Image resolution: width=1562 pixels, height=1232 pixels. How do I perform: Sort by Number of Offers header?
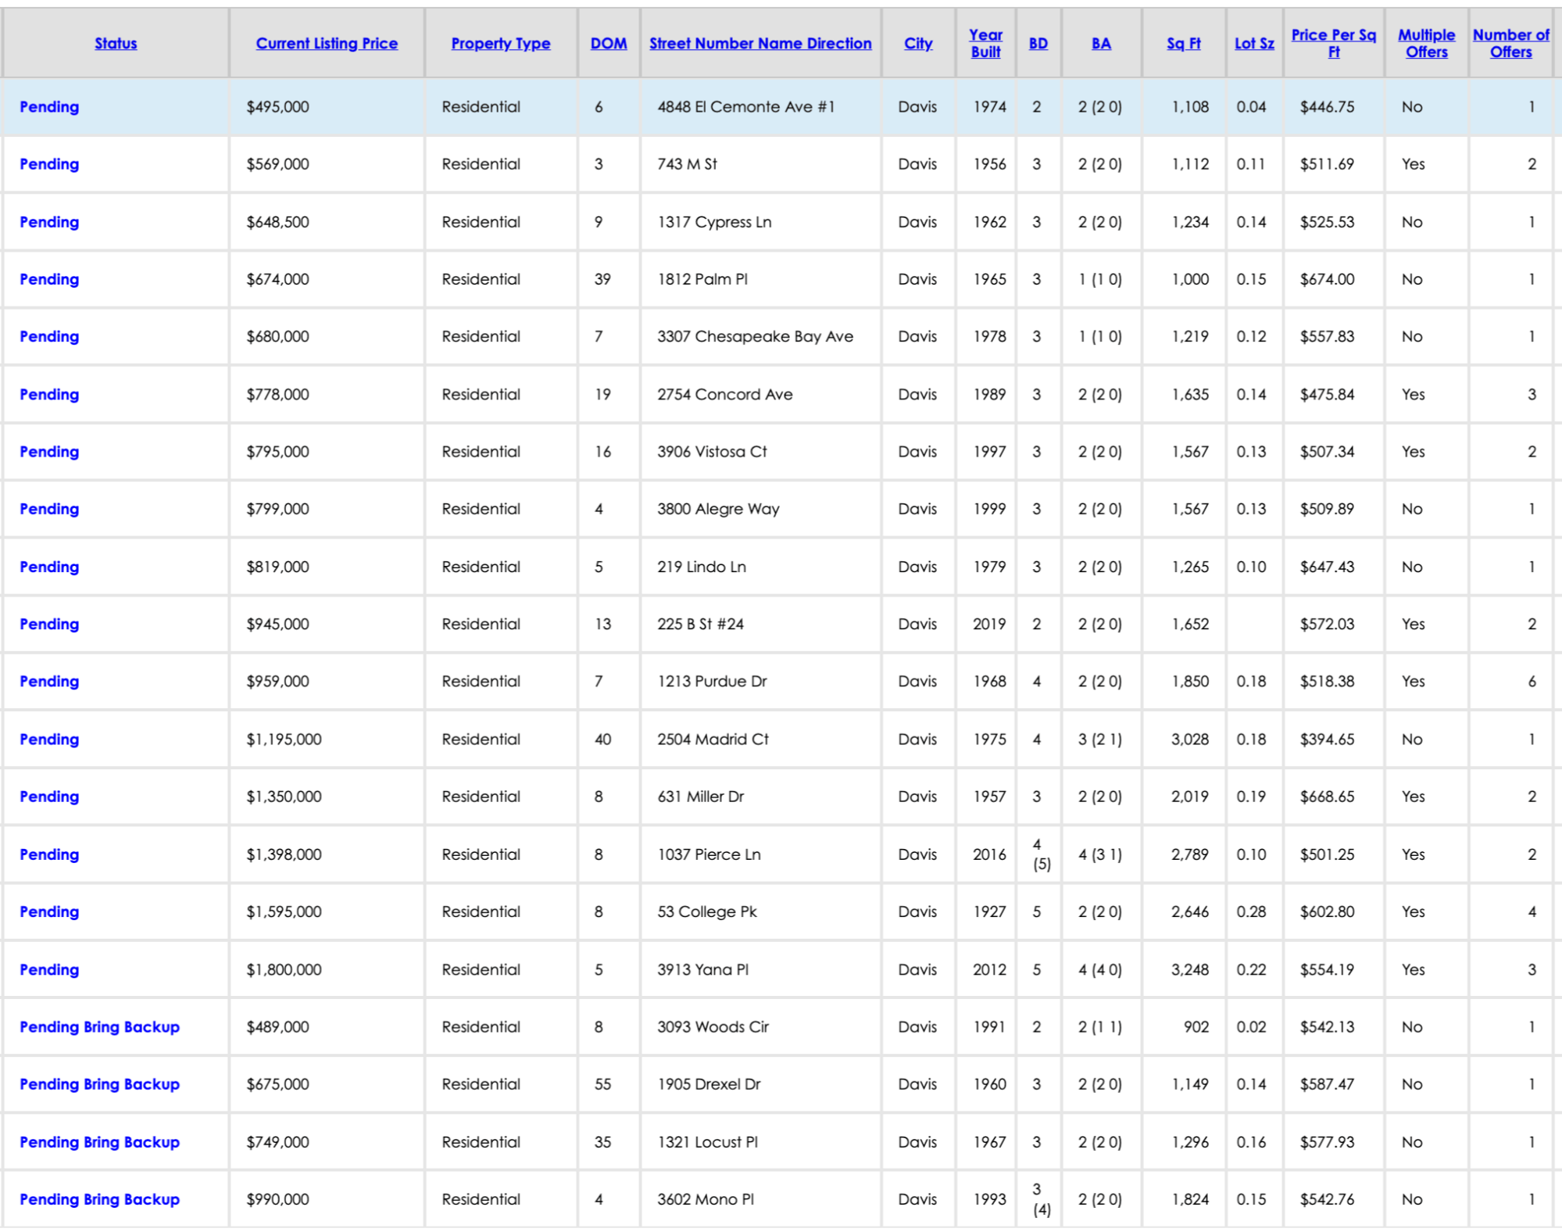pos(1510,44)
